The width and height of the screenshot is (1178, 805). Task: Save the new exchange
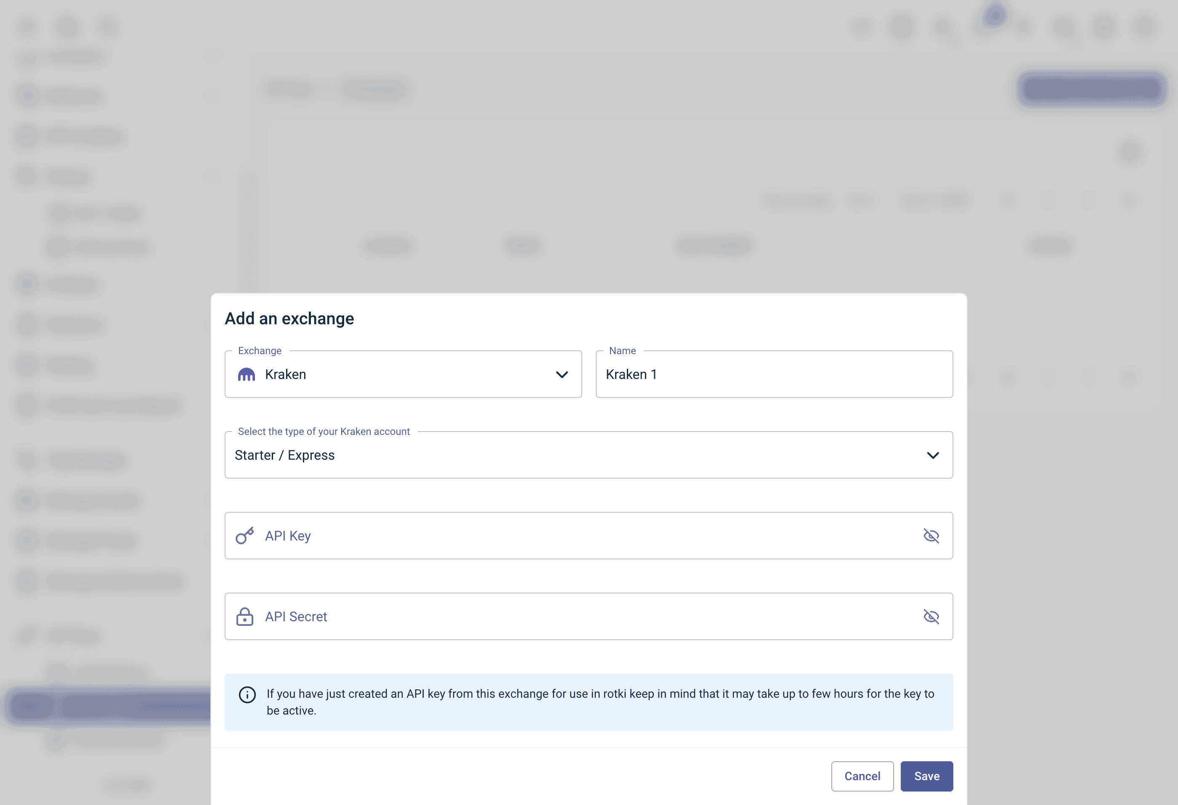926,776
